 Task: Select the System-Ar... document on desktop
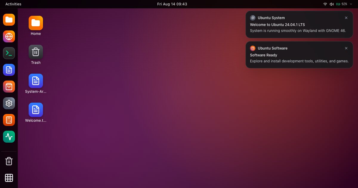[x=36, y=81]
